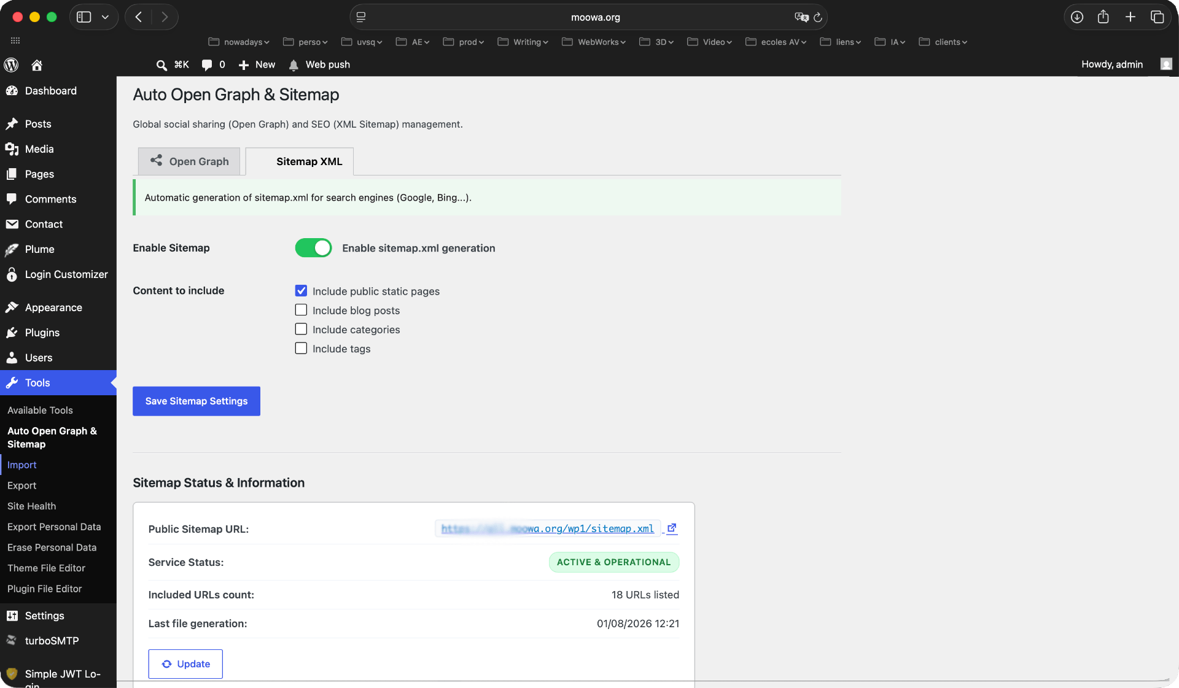Check Include tags

(301, 348)
